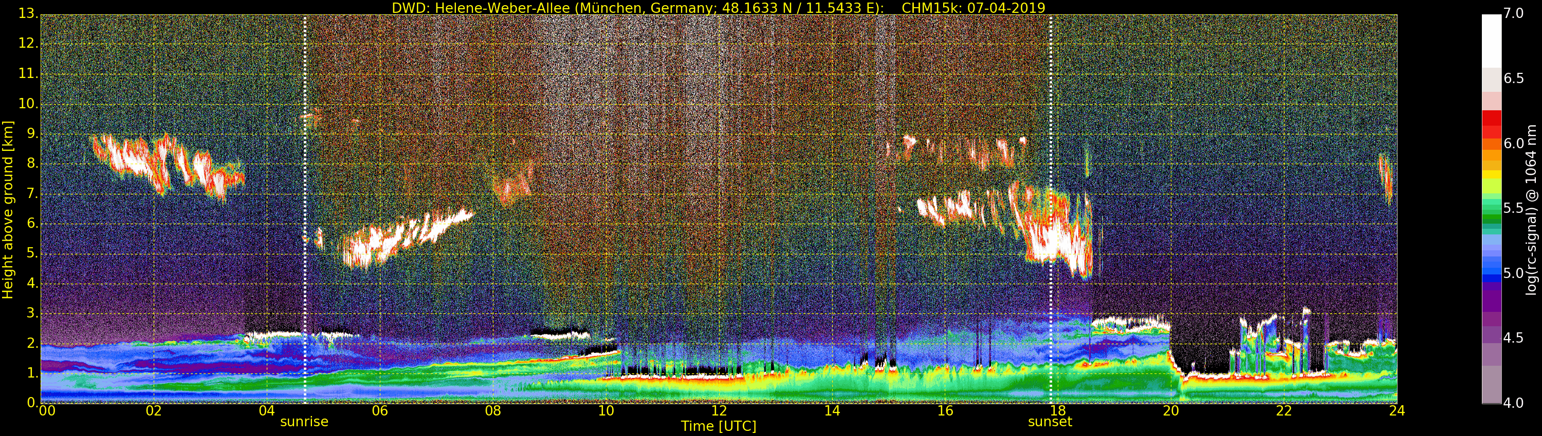Viewport: 1542px width, 436px height.
Task: Click the '10' tick label on the time axis
Action: coord(606,411)
